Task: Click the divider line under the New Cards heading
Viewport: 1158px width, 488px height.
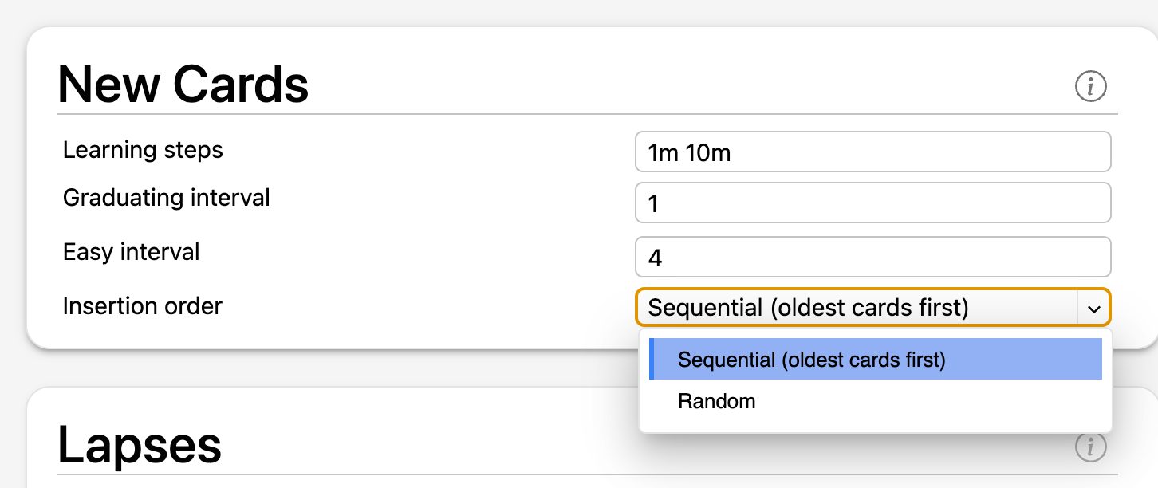Action: 588,114
